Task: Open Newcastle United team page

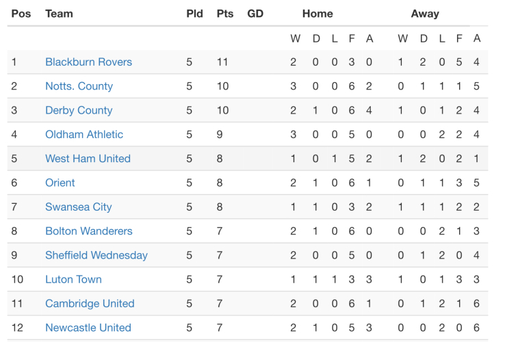Action: click(88, 328)
